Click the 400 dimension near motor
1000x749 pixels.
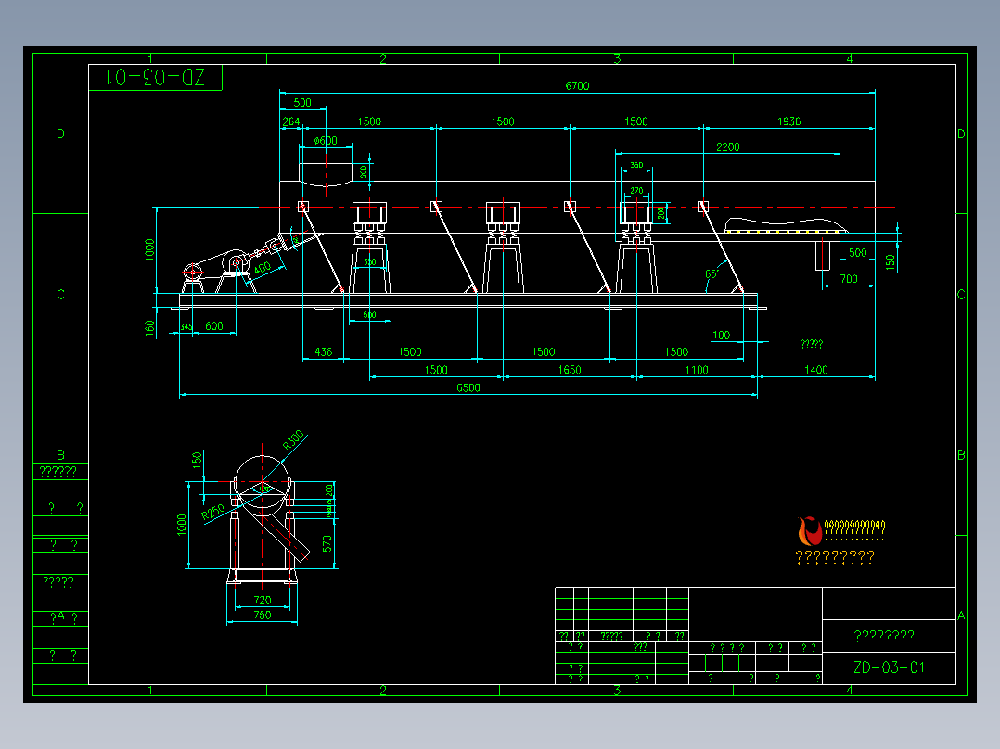click(263, 268)
